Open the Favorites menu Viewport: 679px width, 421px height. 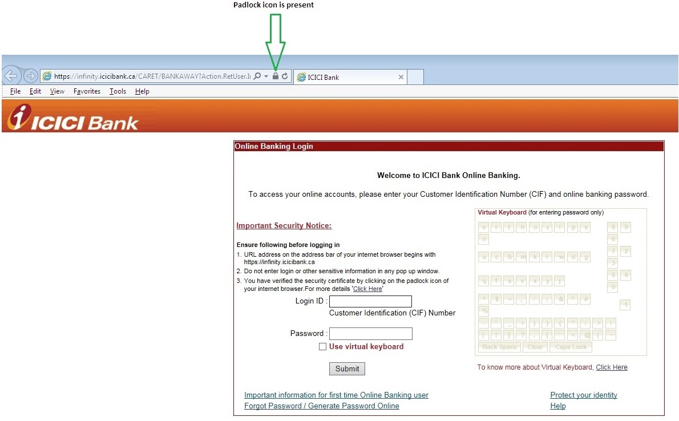[87, 91]
